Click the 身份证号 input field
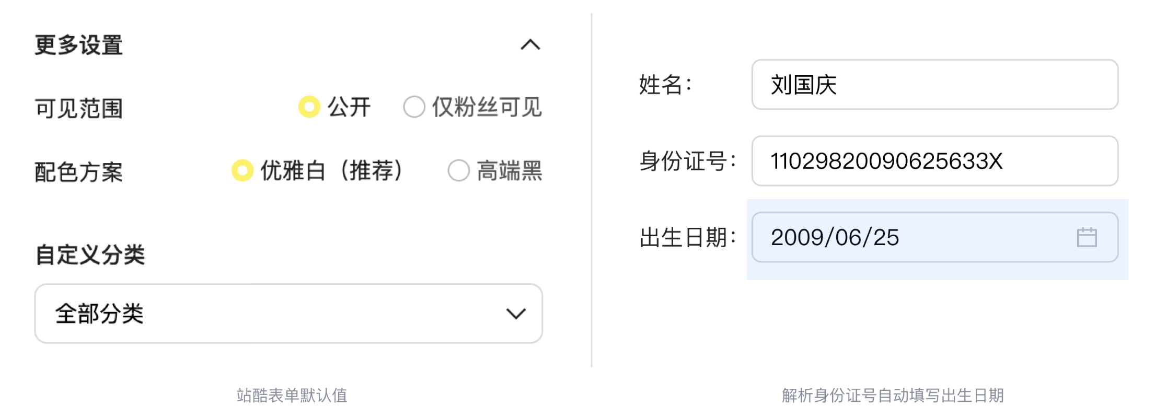 tap(935, 161)
